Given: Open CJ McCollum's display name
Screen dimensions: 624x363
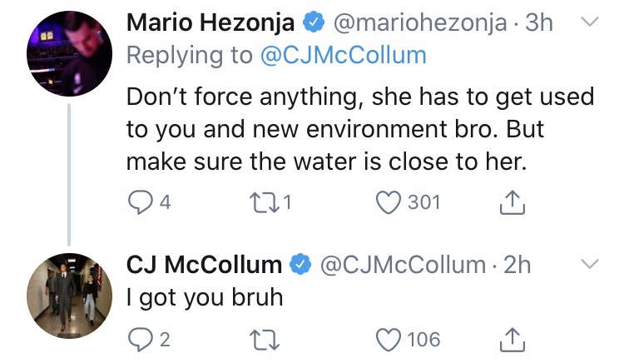Looking at the screenshot, I should 204,265.
